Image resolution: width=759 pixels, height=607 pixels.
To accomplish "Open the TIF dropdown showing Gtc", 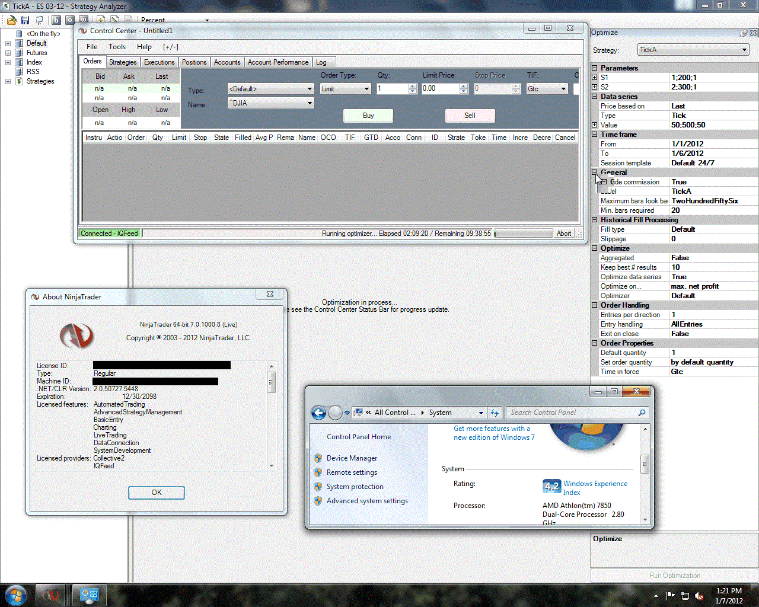I will pyautogui.click(x=547, y=89).
